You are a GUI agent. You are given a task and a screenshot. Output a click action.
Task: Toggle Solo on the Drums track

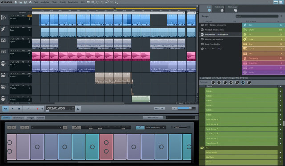pos(12,16)
